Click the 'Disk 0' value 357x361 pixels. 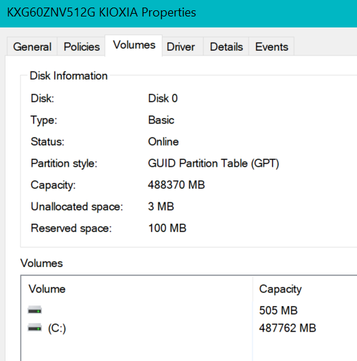pos(163,98)
